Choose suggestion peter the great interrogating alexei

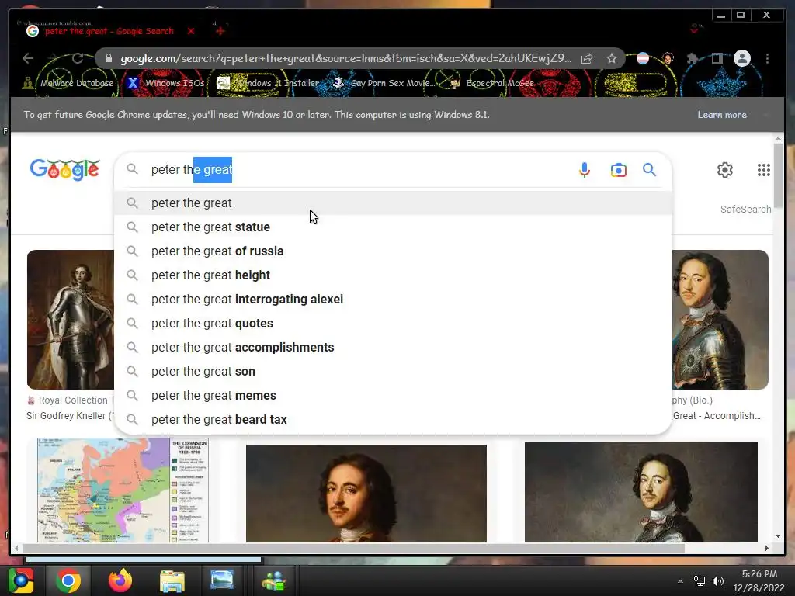[394, 300]
